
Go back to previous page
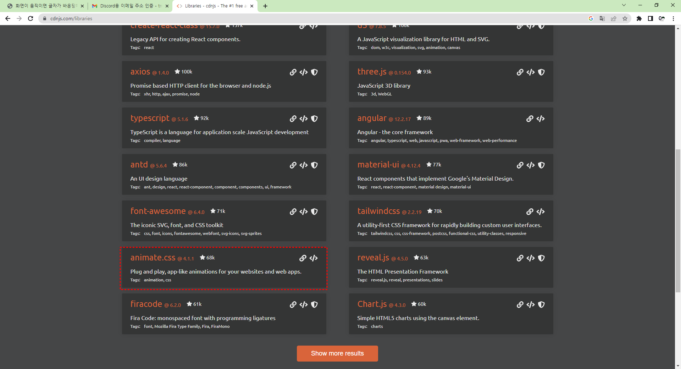[8, 18]
